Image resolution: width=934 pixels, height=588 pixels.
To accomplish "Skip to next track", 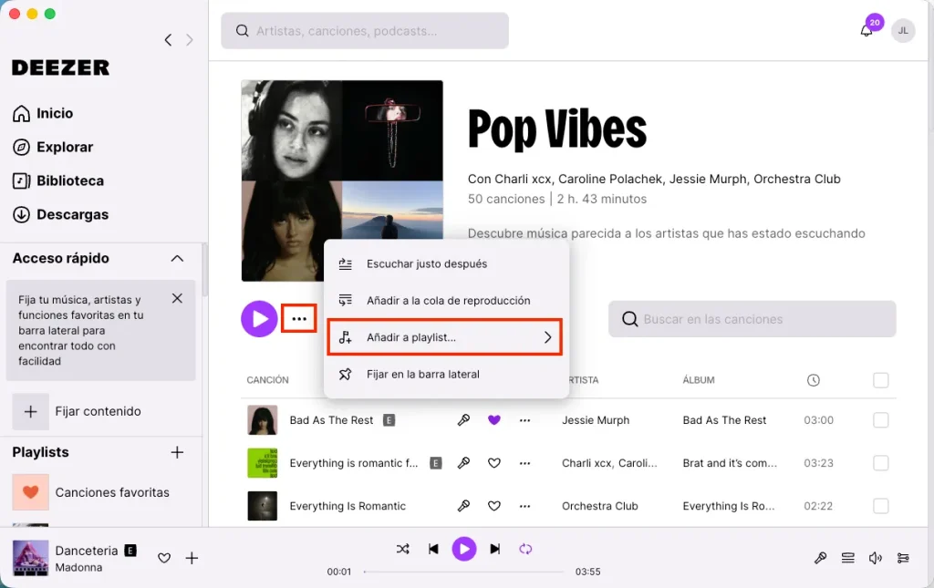I will [495, 549].
